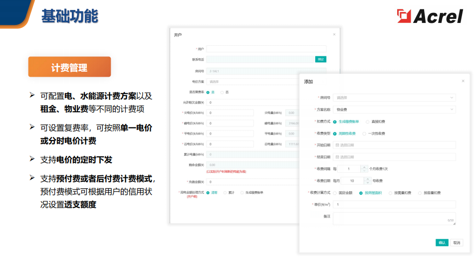Click the Acrel logo
Viewport: 475px width, 266px height.
pos(430,16)
